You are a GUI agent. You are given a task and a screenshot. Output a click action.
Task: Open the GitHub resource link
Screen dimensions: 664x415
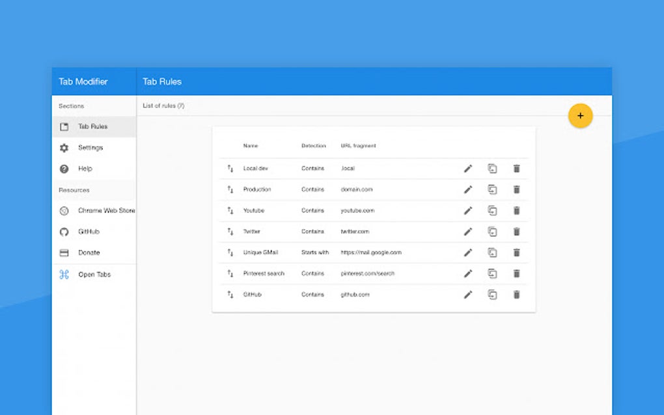click(x=88, y=232)
